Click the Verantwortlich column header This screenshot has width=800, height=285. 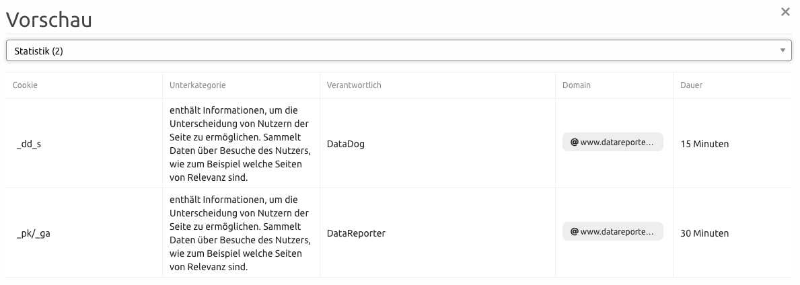354,85
